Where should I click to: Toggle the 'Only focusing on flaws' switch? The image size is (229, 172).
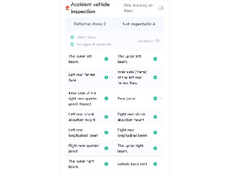pos(161,8)
